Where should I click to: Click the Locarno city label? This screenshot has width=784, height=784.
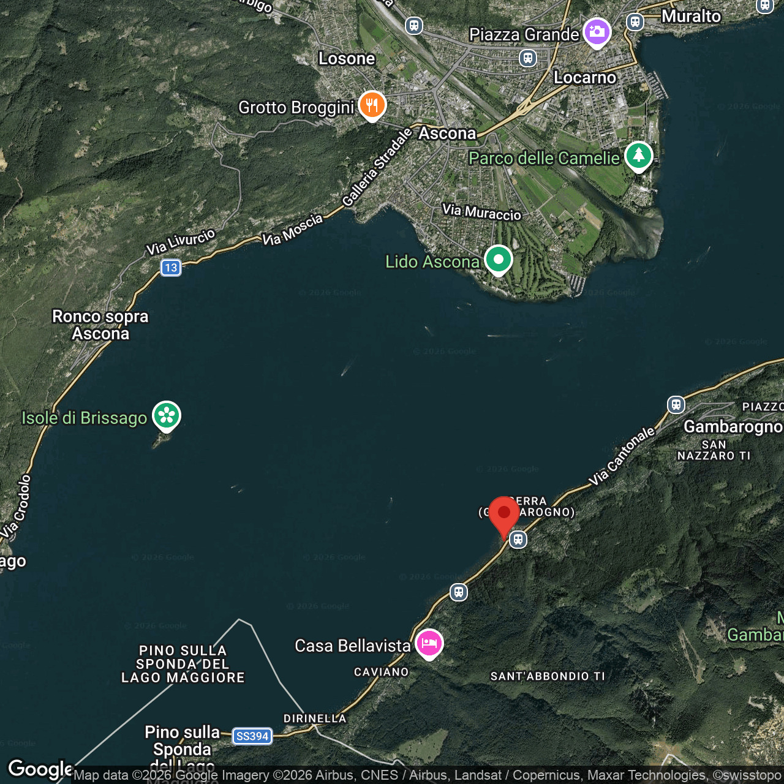click(585, 77)
